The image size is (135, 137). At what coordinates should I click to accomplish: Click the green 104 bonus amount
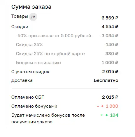[x=114, y=115]
